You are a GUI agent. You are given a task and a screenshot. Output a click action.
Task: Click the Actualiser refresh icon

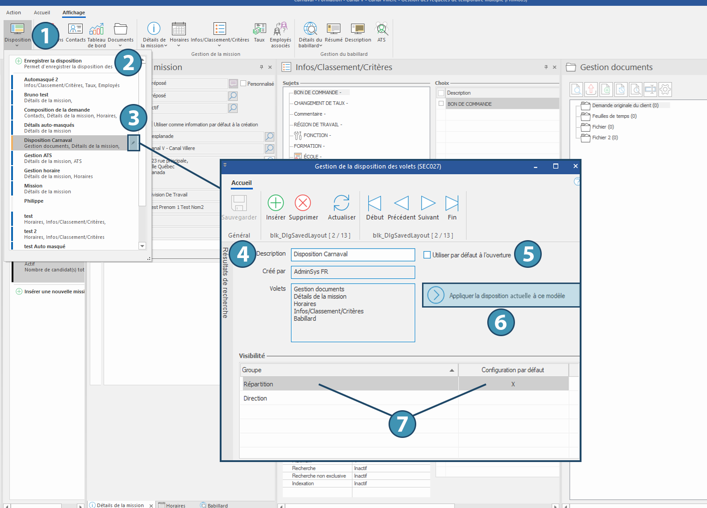pos(341,203)
